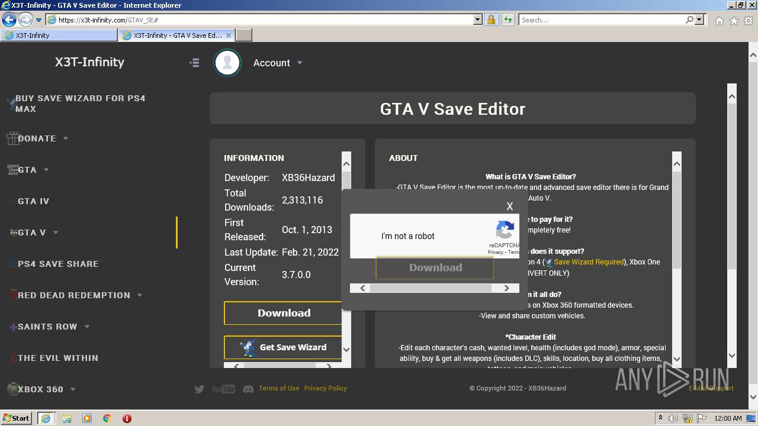This screenshot has width=758, height=426.
Task: Switch to the first X3T-Infinity tab
Action: pyautogui.click(x=59, y=35)
